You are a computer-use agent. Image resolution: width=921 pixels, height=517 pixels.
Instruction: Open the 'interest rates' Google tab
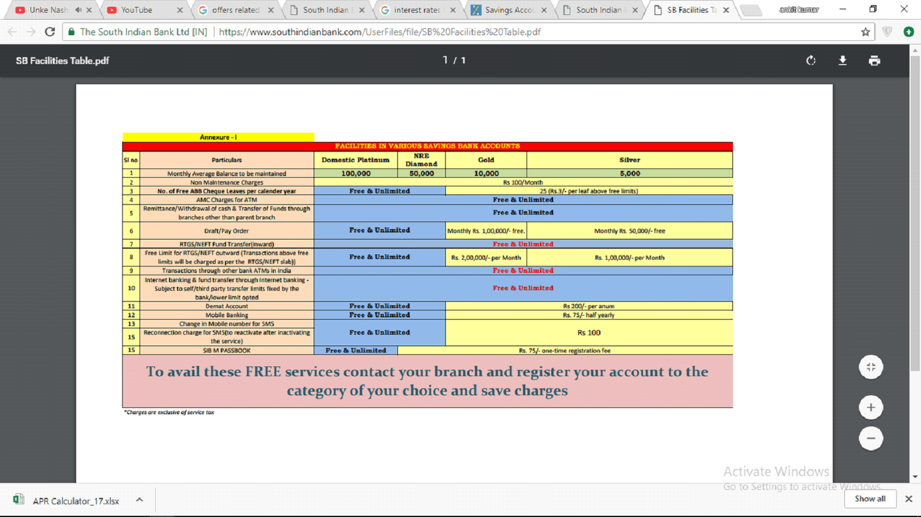(417, 10)
